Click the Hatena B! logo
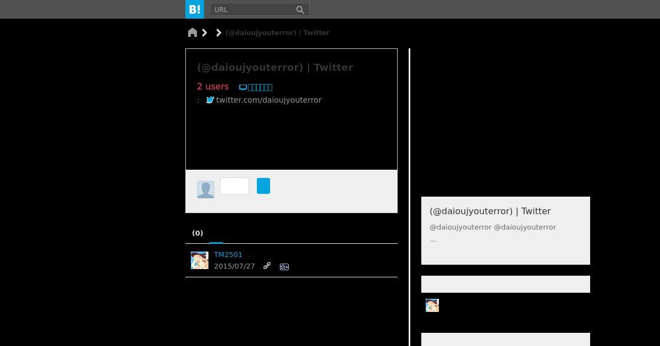 coord(195,9)
